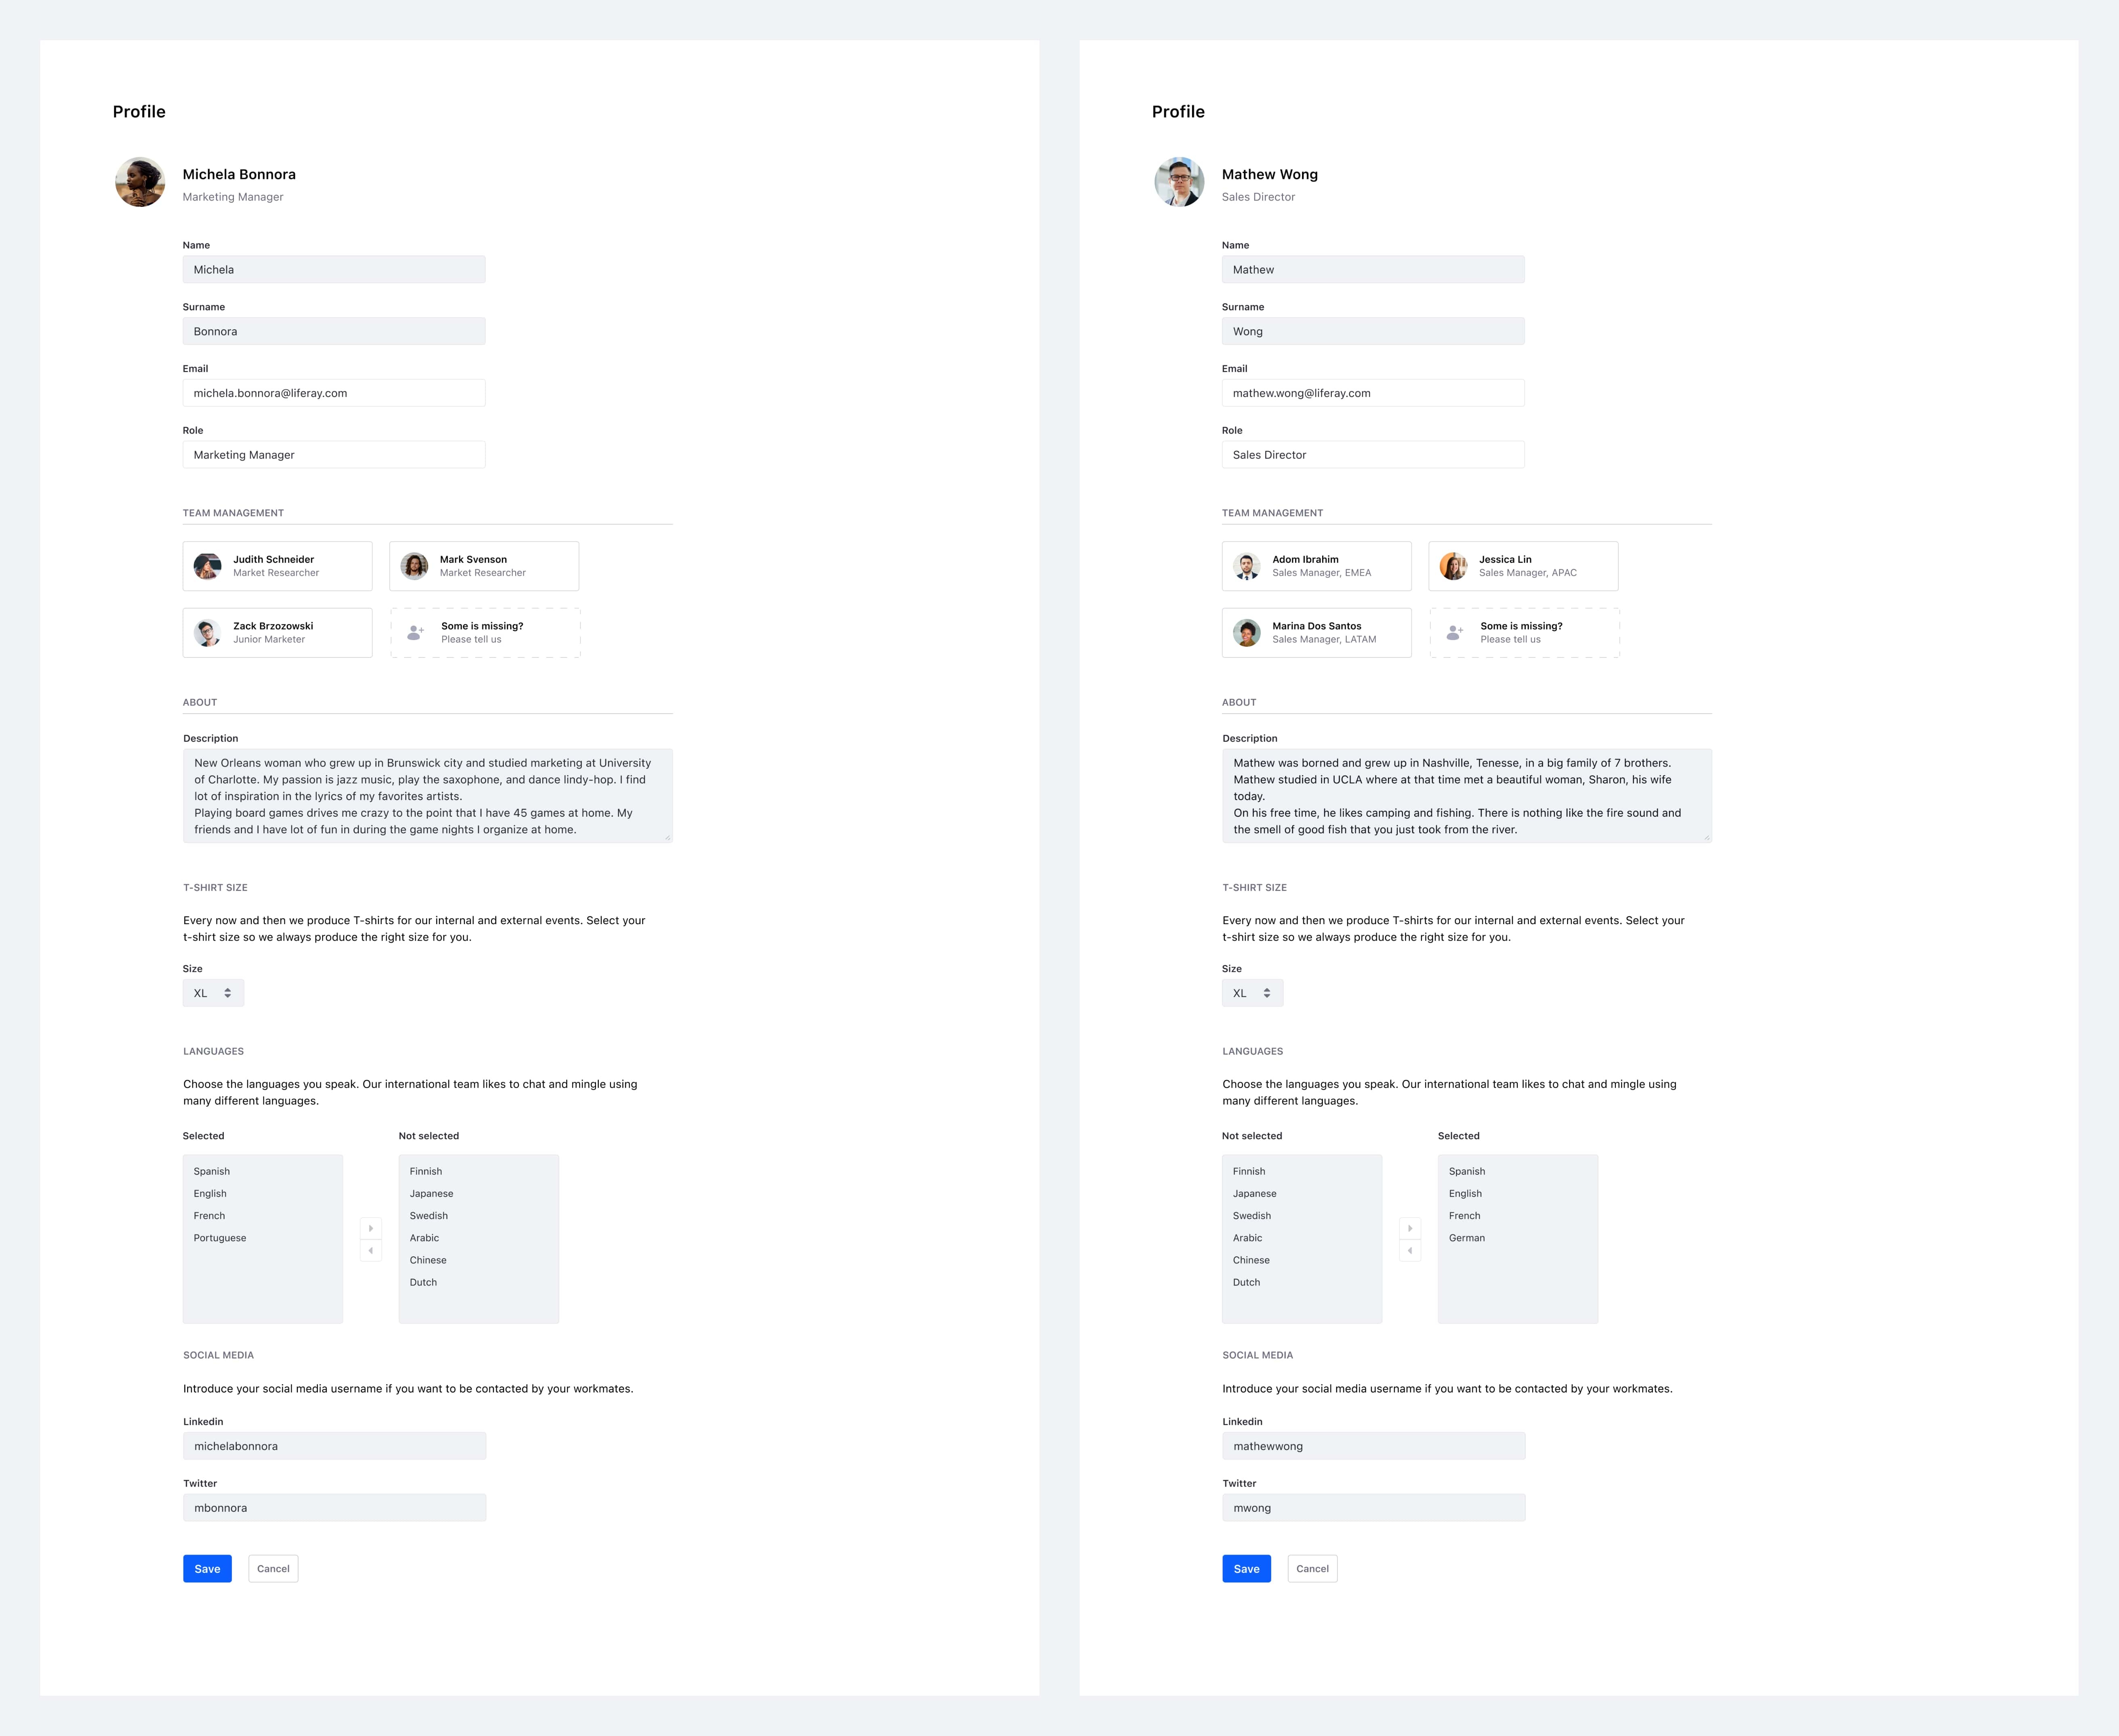The height and width of the screenshot is (1736, 2119).
Task: Click Judith Schneider's avatar photo
Action: point(207,566)
